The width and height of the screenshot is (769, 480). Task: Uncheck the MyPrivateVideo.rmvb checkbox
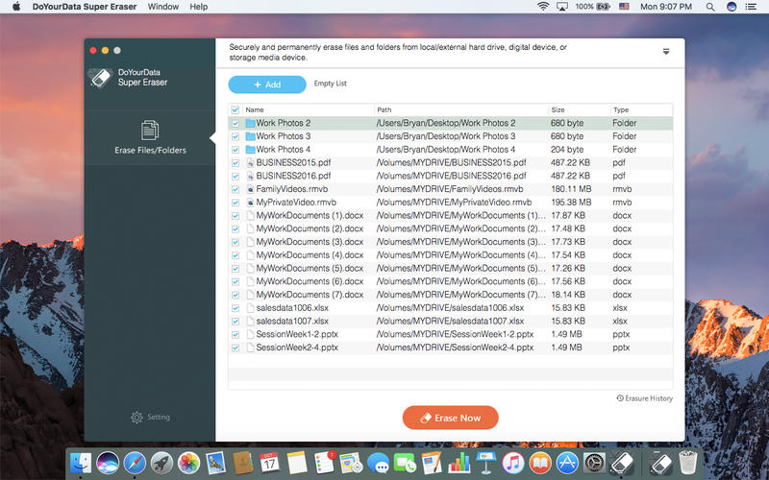[x=236, y=203]
